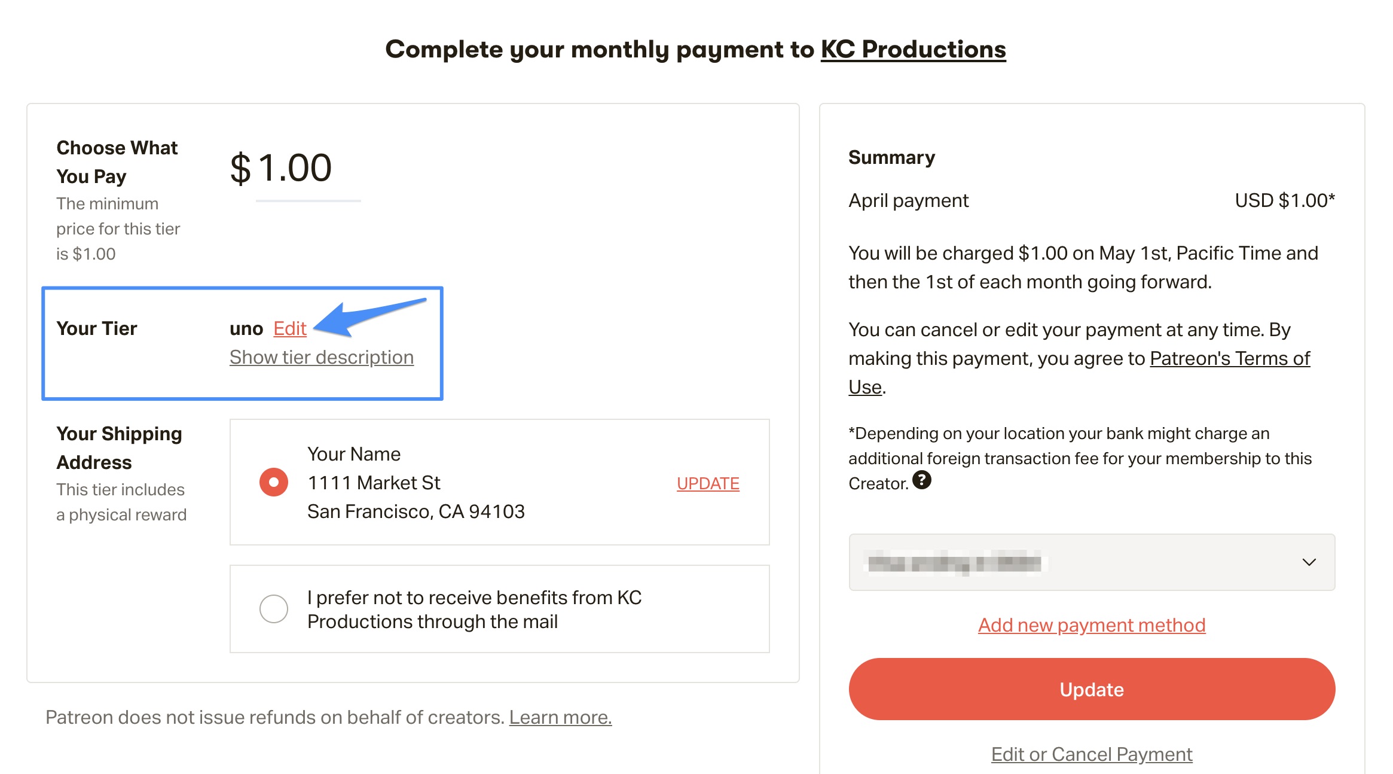Open Learn more about refunds
The width and height of the screenshot is (1393, 774).
tap(560, 717)
